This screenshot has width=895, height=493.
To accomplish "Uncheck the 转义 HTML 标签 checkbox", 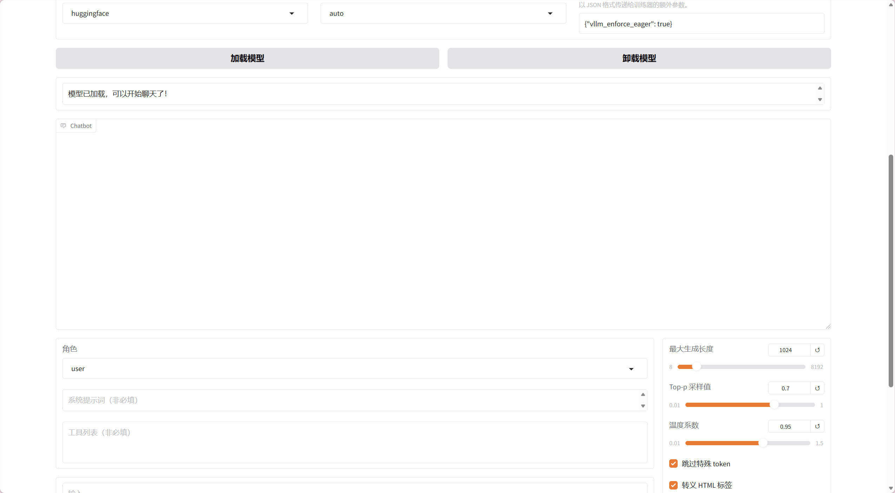I will point(673,485).
